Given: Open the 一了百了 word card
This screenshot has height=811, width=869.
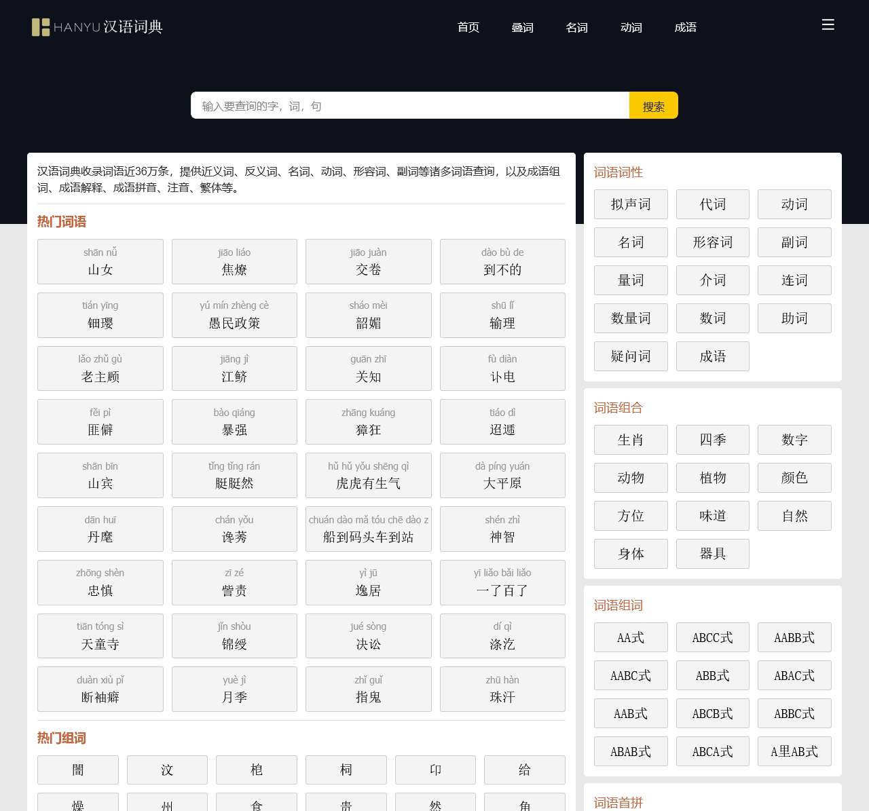Looking at the screenshot, I should point(502,583).
